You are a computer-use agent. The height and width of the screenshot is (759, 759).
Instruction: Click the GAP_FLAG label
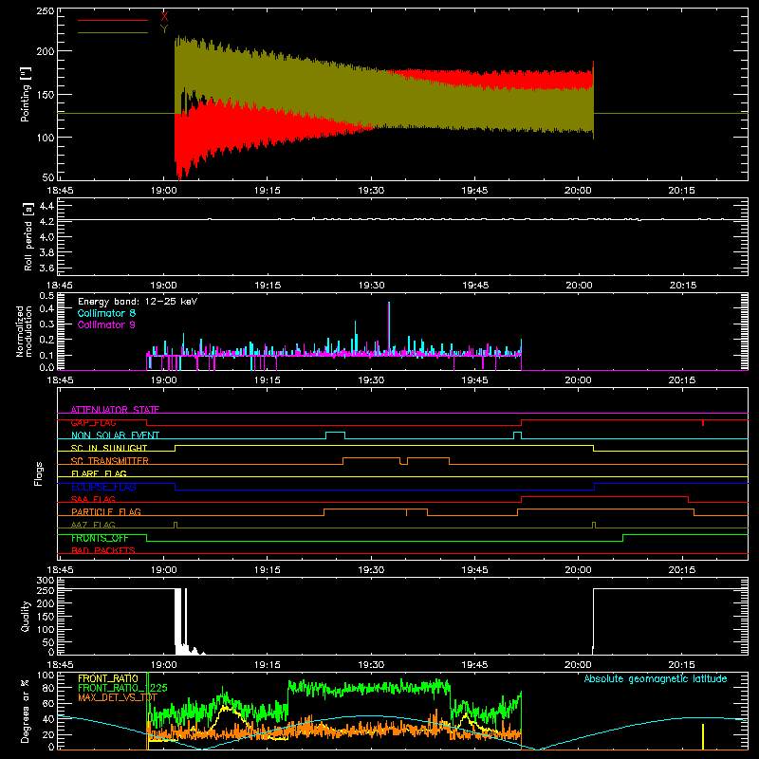click(x=93, y=422)
